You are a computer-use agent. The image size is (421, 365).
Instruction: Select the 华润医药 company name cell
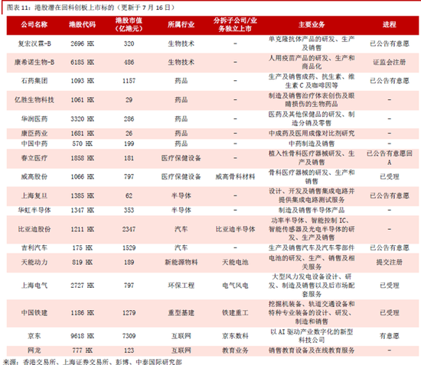(x=34, y=119)
